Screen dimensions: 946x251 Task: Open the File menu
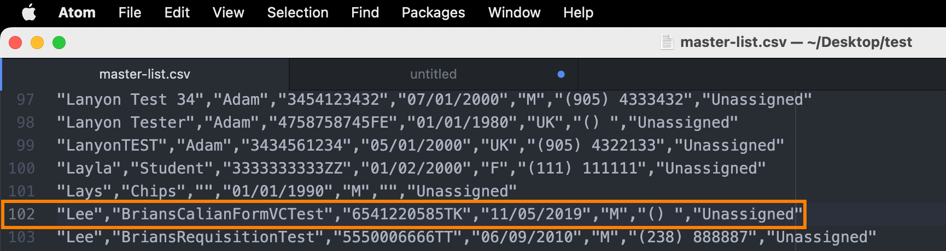(x=130, y=13)
